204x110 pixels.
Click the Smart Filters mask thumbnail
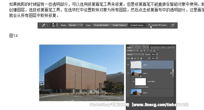[140, 81]
